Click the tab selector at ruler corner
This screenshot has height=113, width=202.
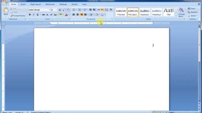coord(3,23)
